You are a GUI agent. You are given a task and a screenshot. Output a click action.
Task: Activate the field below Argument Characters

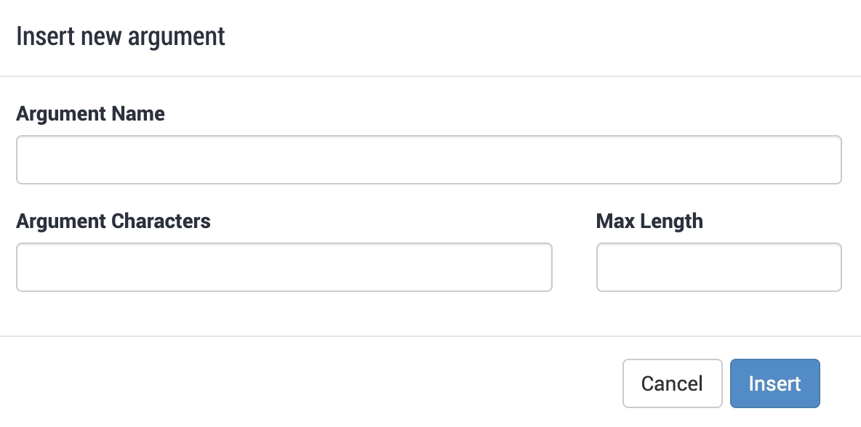(284, 267)
